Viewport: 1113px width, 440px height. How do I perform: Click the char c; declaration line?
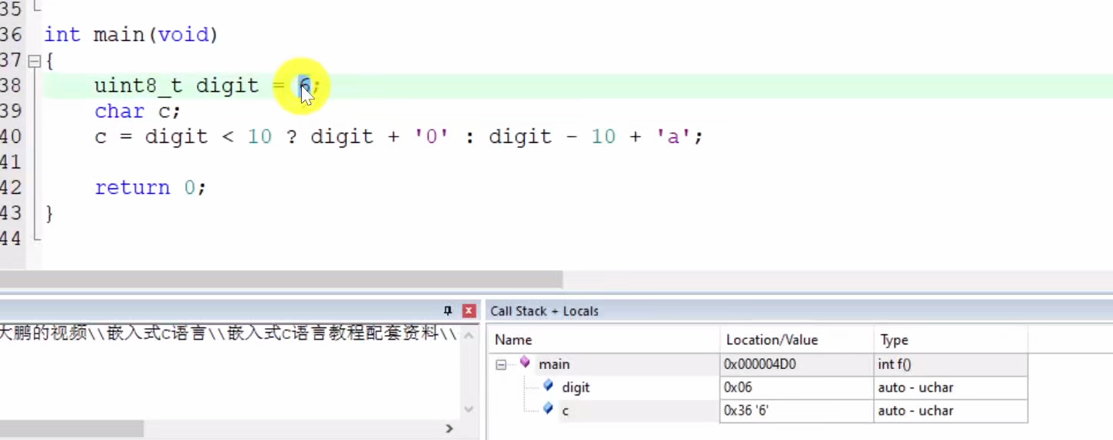pos(138,111)
